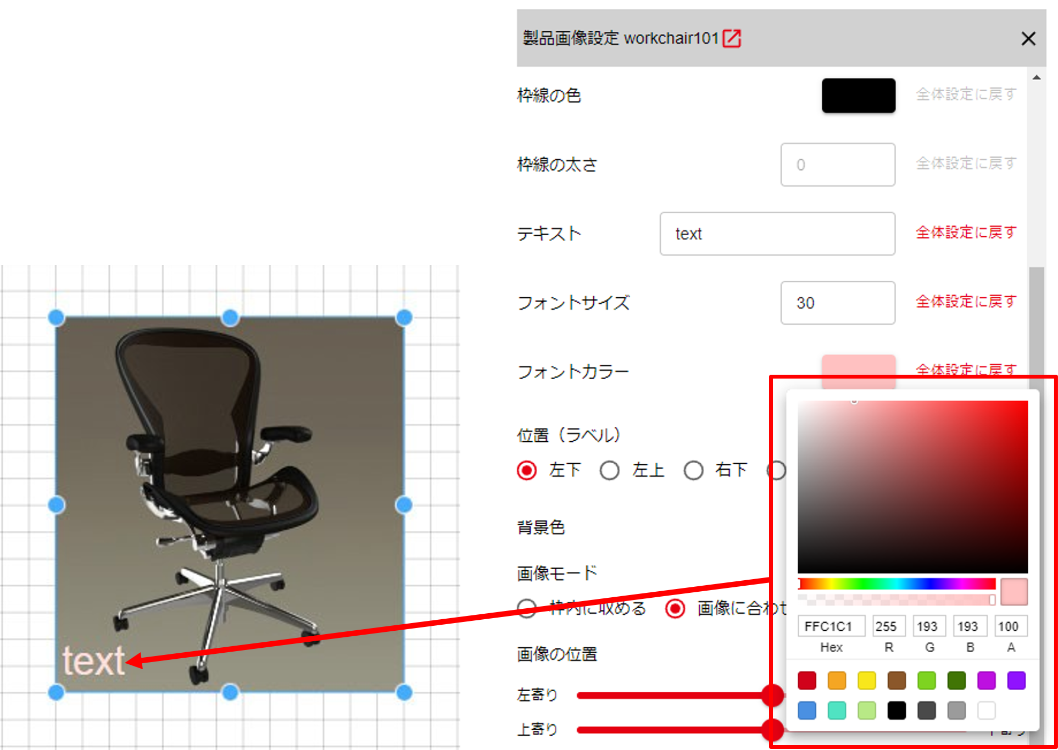This screenshot has height=750, width=1058.
Task: Click the B value field showing 193
Action: (x=970, y=626)
